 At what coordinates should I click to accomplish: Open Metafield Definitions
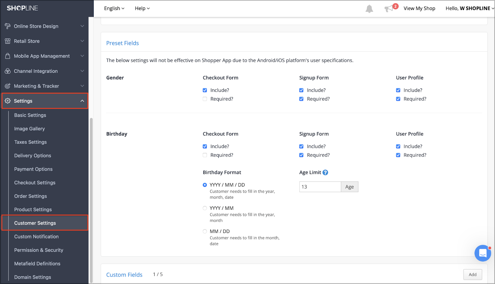(37, 264)
